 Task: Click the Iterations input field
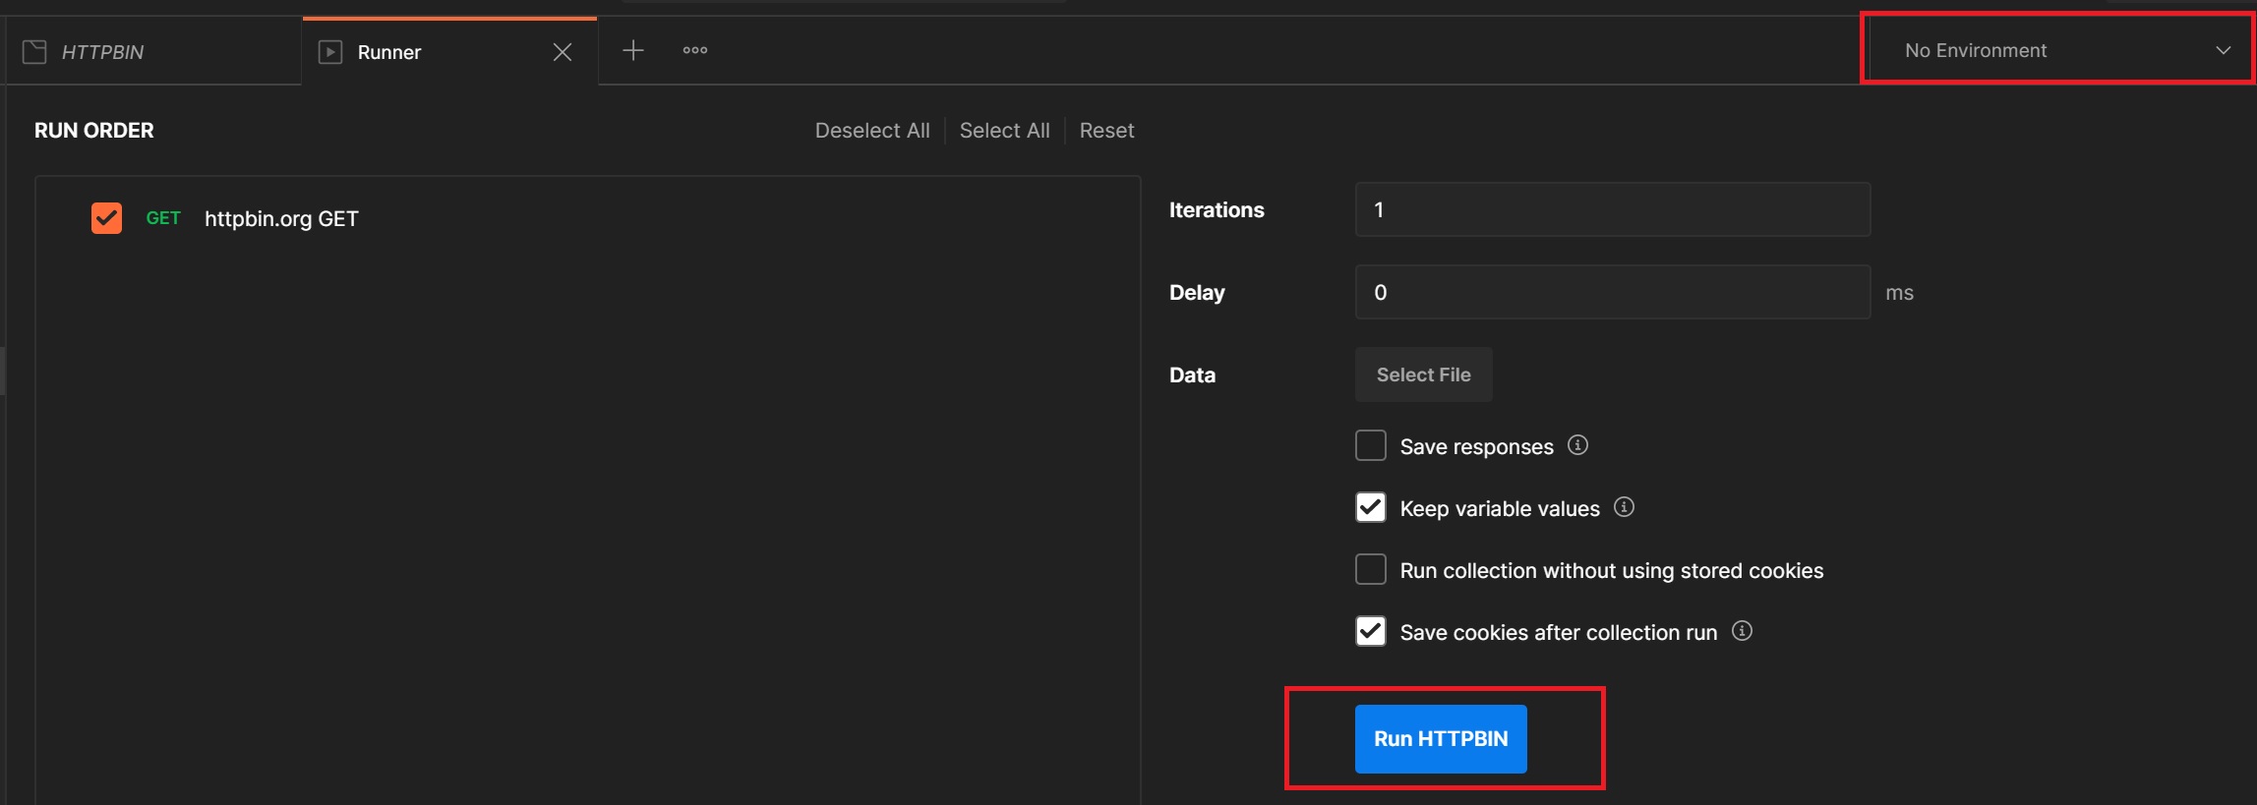1612,209
